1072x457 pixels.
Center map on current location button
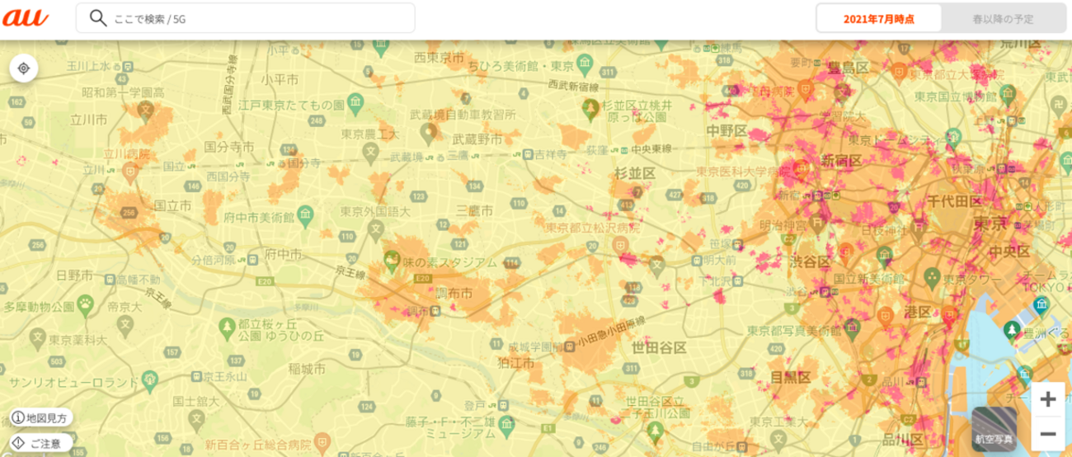(24, 68)
